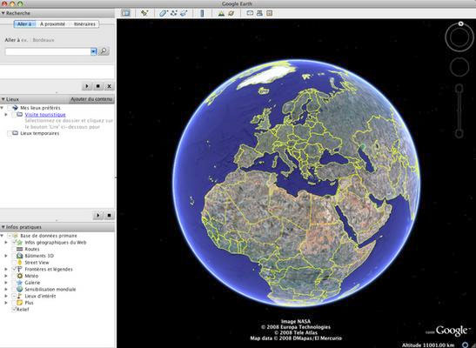The image size is (476, 348).
Task: Expand the Bâtiments 3D tree item
Action: [x=6, y=256]
